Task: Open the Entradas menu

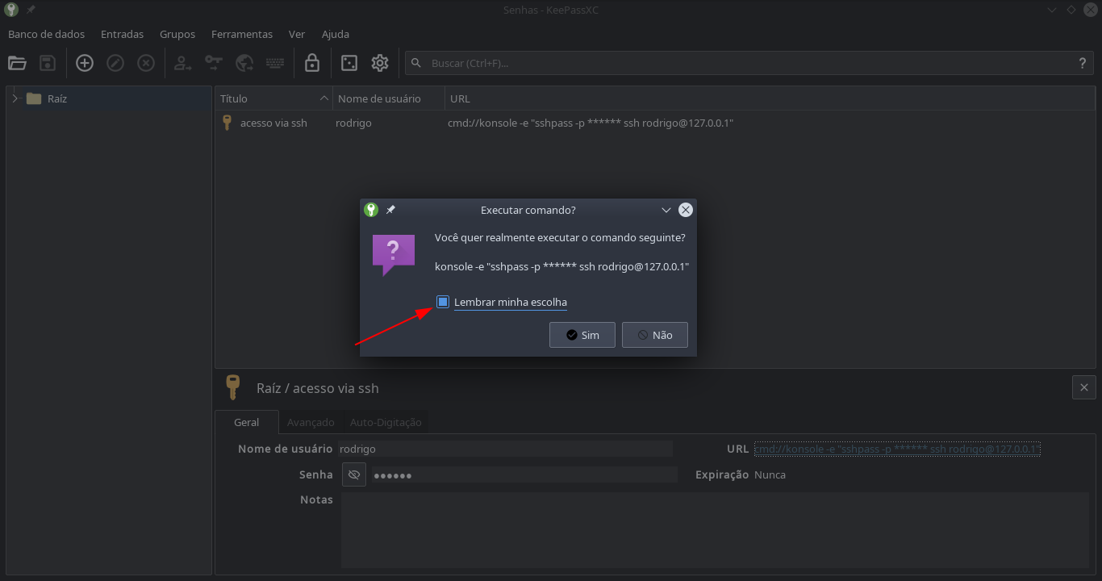Action: coord(122,34)
